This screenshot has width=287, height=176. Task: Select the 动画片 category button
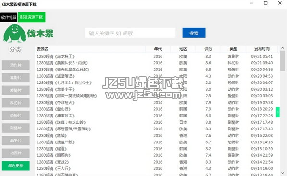coord(16,153)
